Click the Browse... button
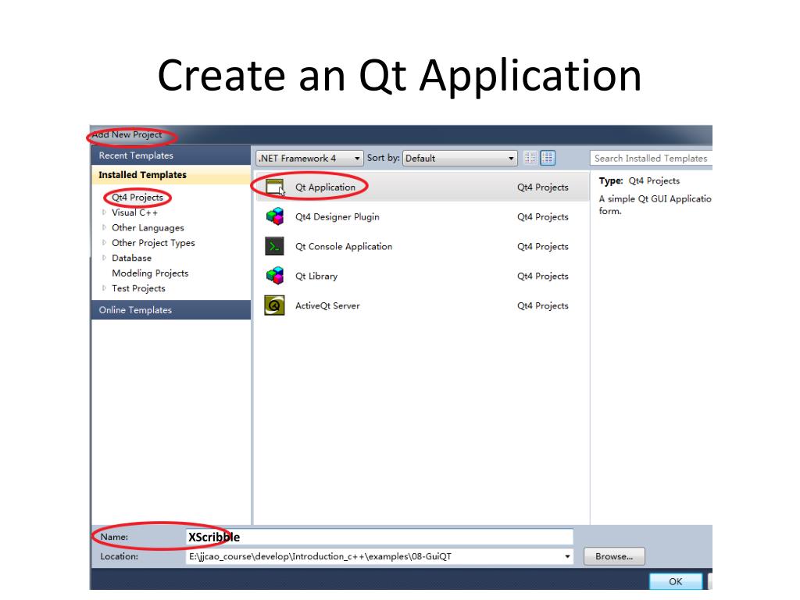 (x=614, y=556)
